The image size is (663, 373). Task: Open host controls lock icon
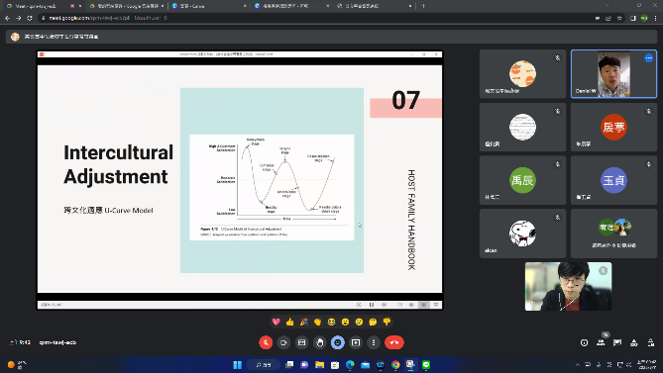point(651,342)
